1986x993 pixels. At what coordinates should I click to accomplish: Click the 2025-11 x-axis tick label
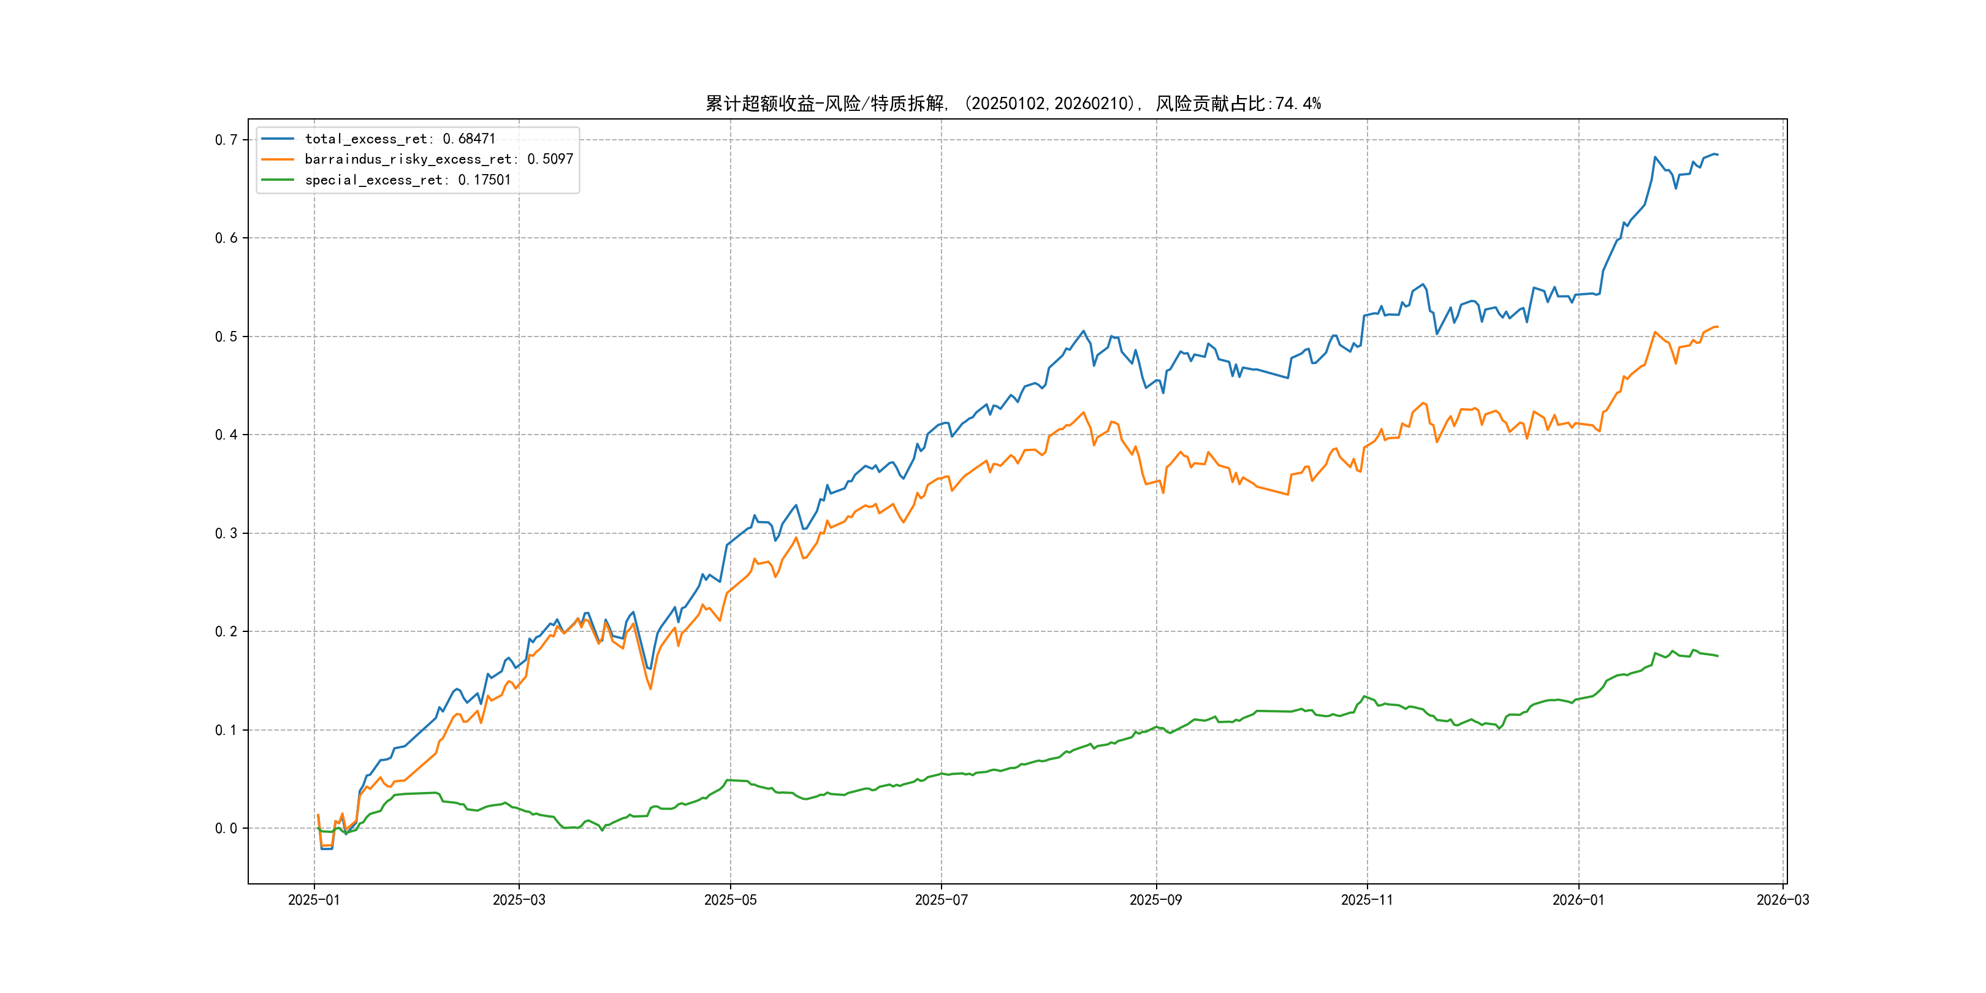pos(1367,900)
